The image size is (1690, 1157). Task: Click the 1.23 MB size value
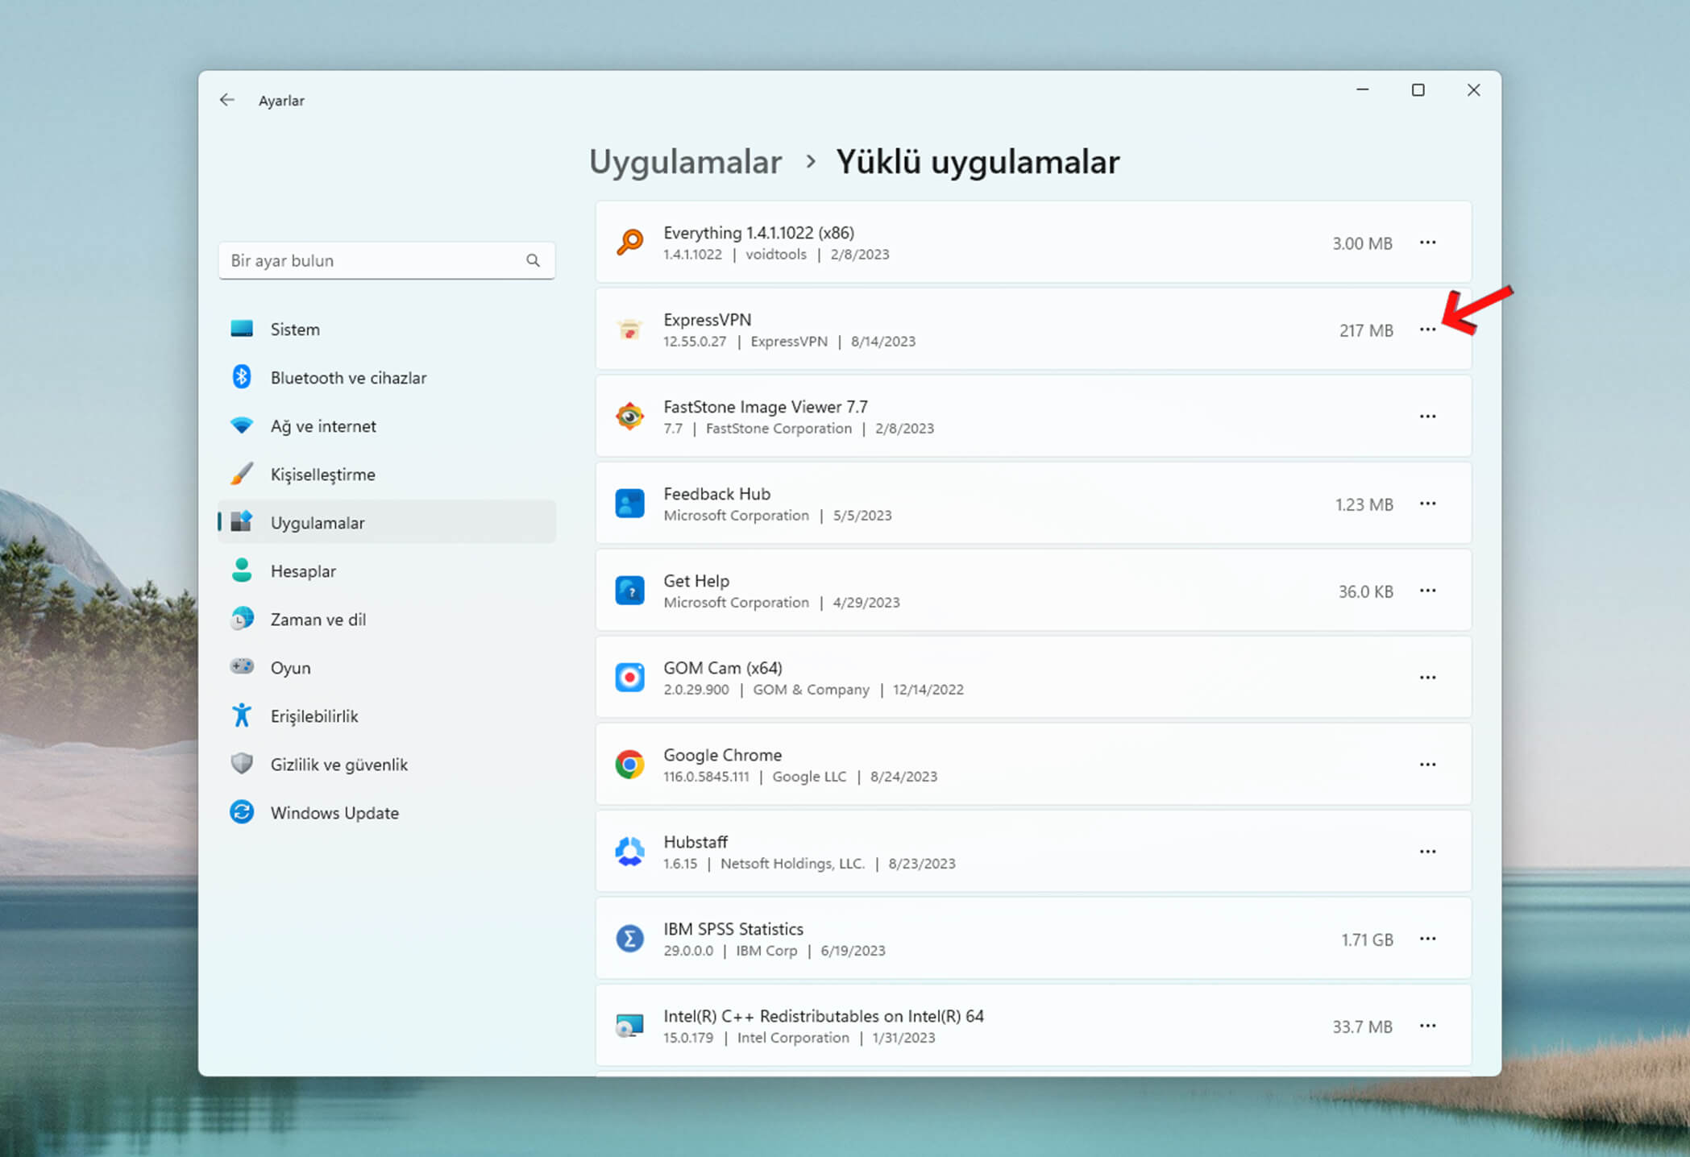pyautogui.click(x=1364, y=504)
